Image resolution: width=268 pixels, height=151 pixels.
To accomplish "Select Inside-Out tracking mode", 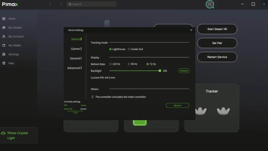I will point(136,49).
